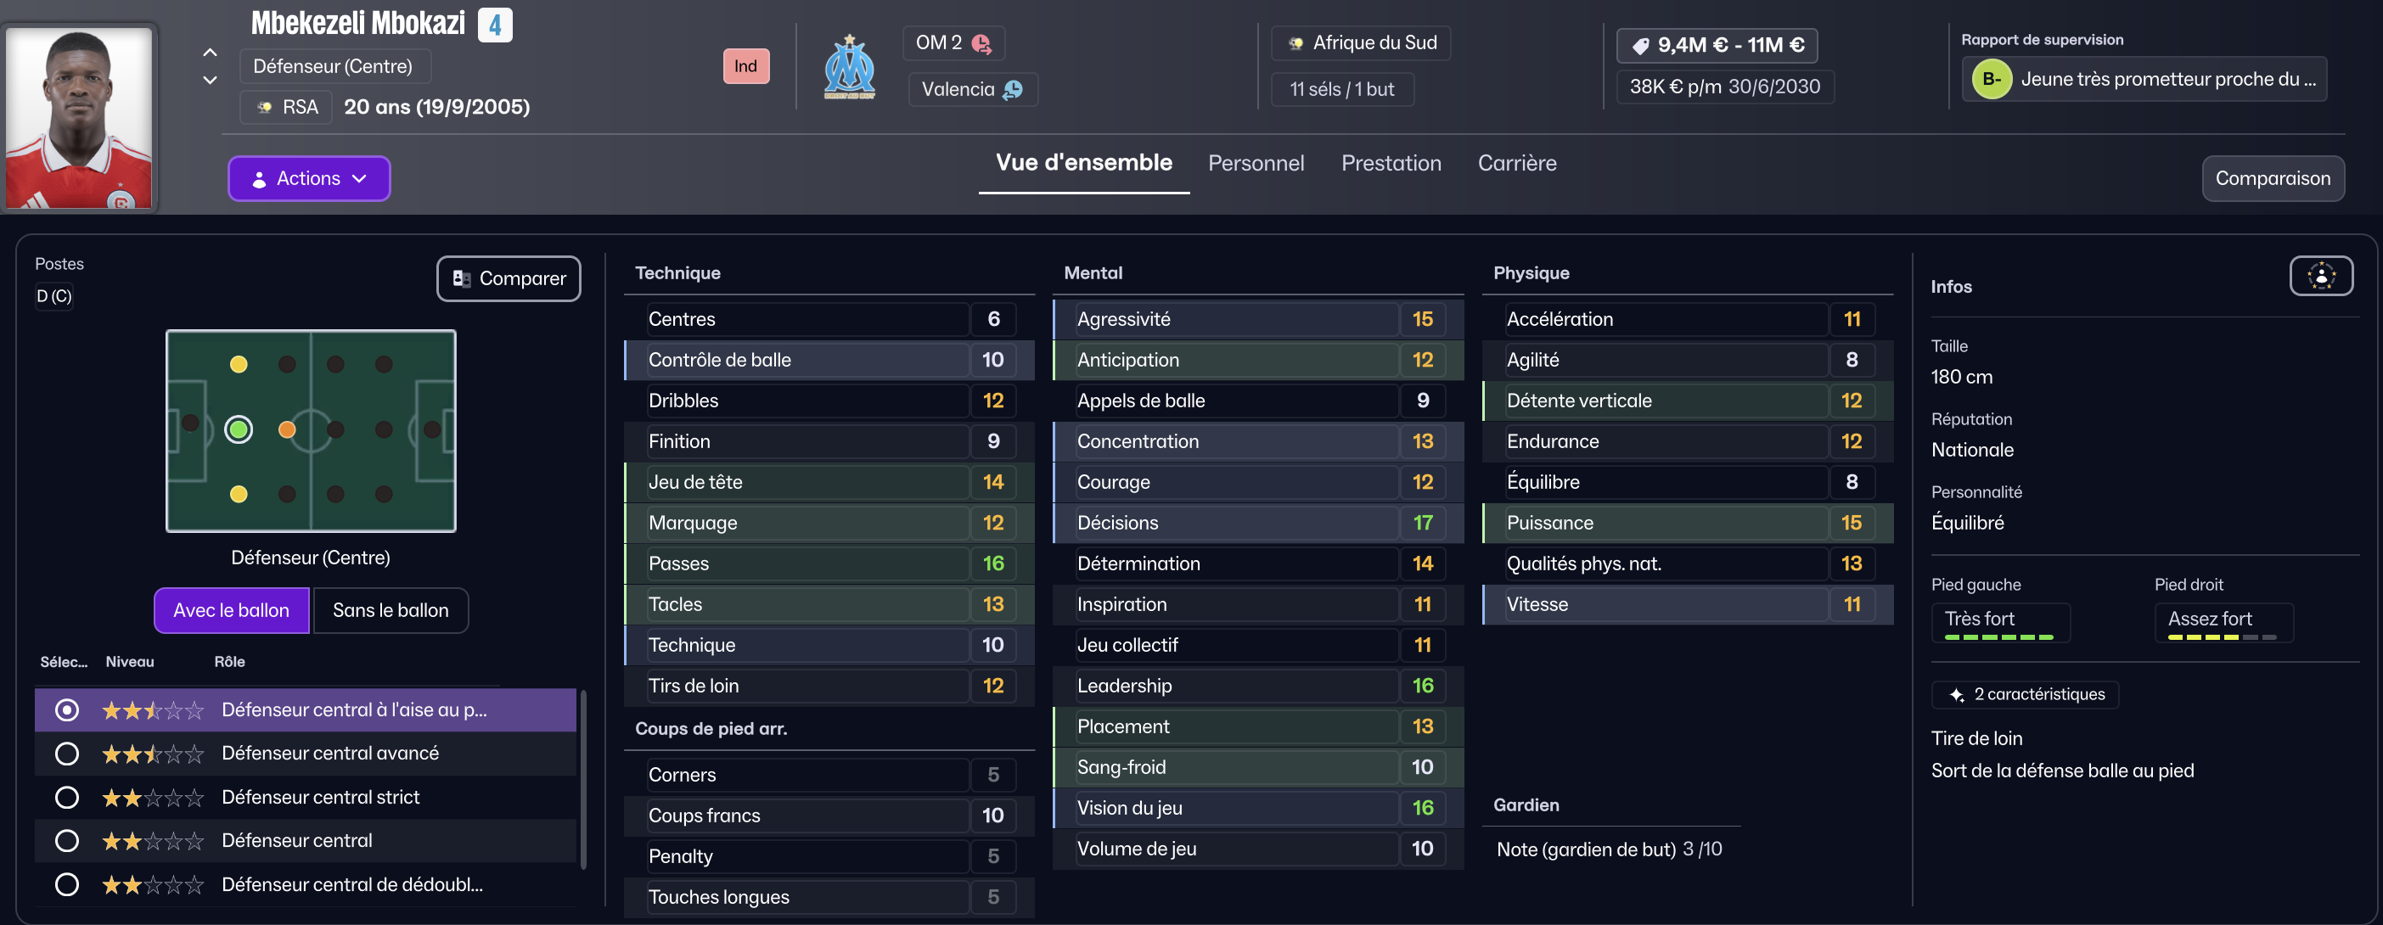The width and height of the screenshot is (2383, 925).
Task: Click the Comparaison button
Action: 2272,178
